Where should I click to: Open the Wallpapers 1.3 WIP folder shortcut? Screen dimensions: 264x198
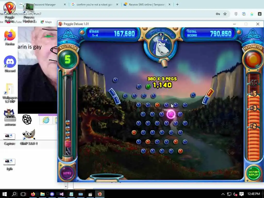(x=10, y=93)
